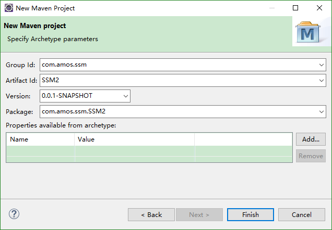
Task: Click the Artifact Id: label
Action: click(x=21, y=80)
